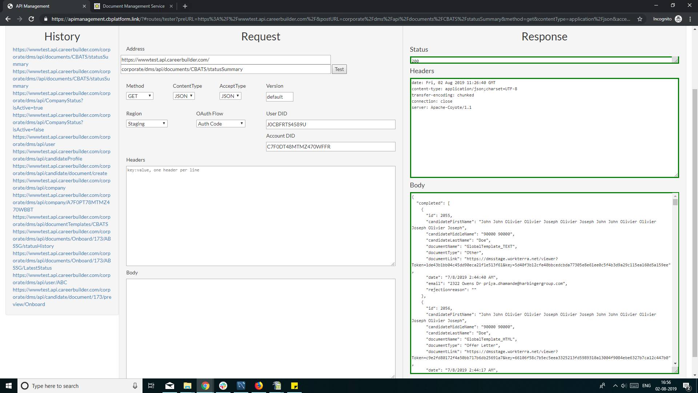Open Slack from taskbar
The height and width of the screenshot is (393, 698).
tap(223, 386)
